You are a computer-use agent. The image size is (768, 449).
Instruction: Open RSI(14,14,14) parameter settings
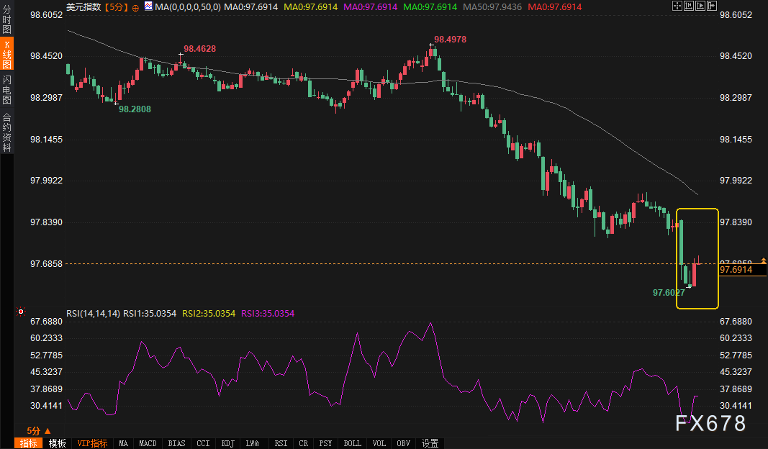click(x=93, y=314)
